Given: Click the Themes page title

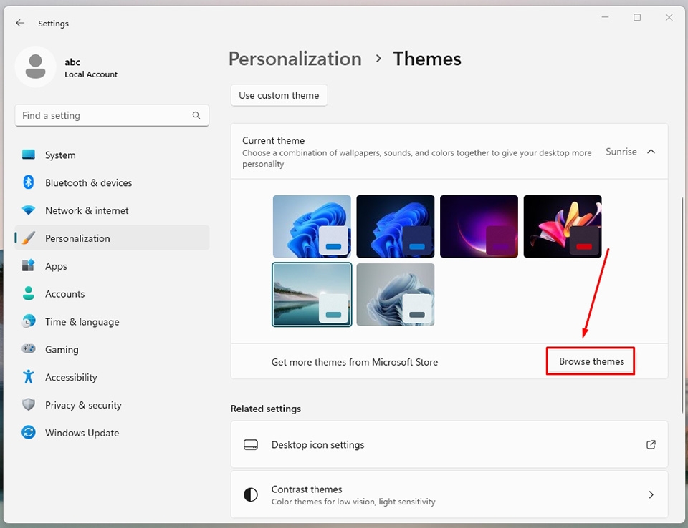Looking at the screenshot, I should point(427,59).
